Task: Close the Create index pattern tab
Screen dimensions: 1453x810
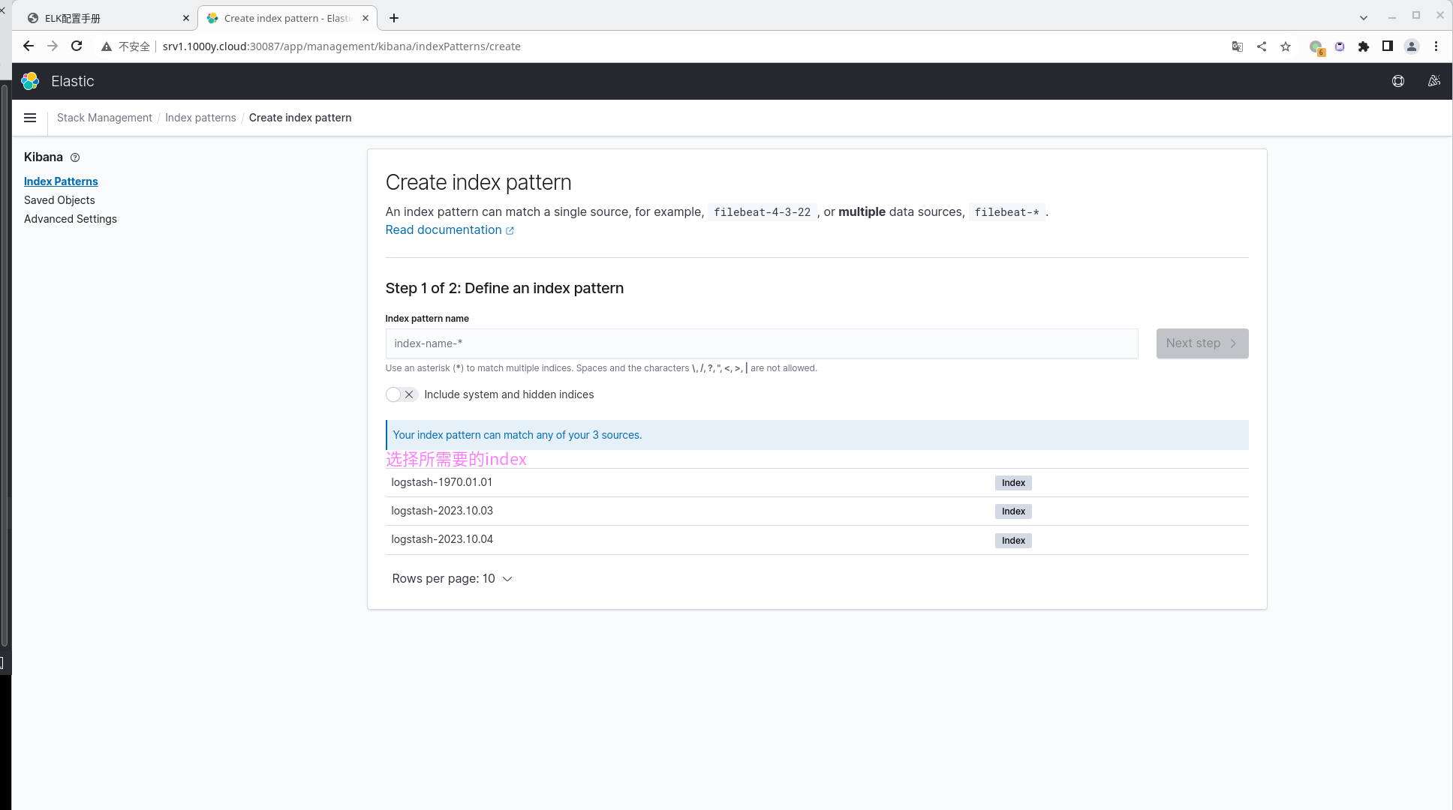Action: (366, 18)
